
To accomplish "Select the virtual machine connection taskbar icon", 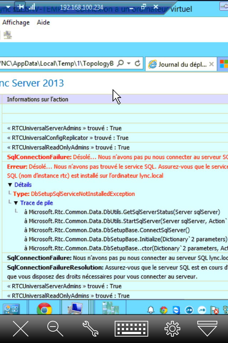I will pos(75,308).
